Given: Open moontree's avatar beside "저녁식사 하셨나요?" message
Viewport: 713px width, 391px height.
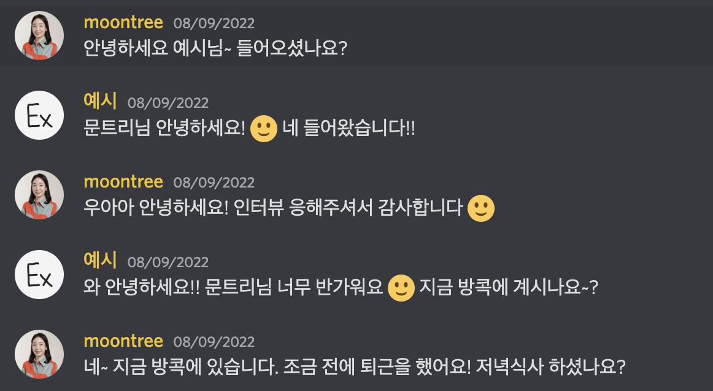Looking at the screenshot, I should coord(39,354).
